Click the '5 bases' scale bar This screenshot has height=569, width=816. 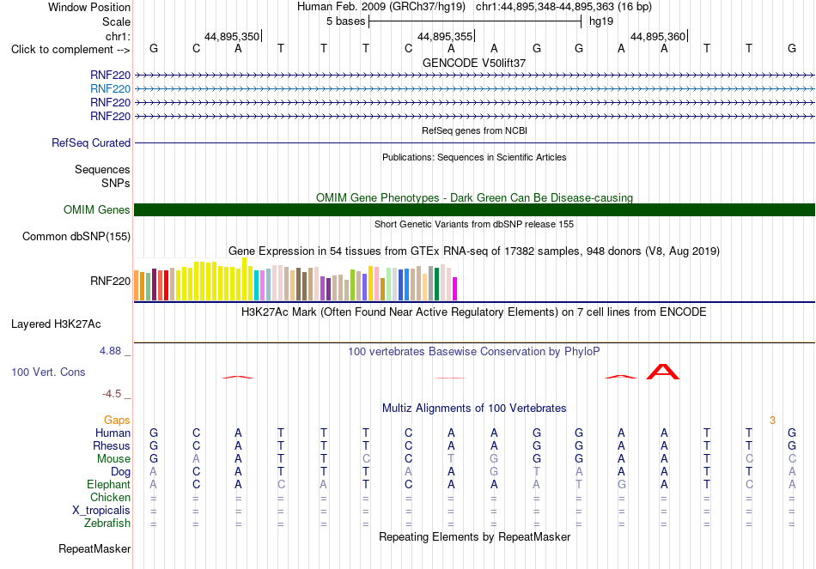point(475,21)
